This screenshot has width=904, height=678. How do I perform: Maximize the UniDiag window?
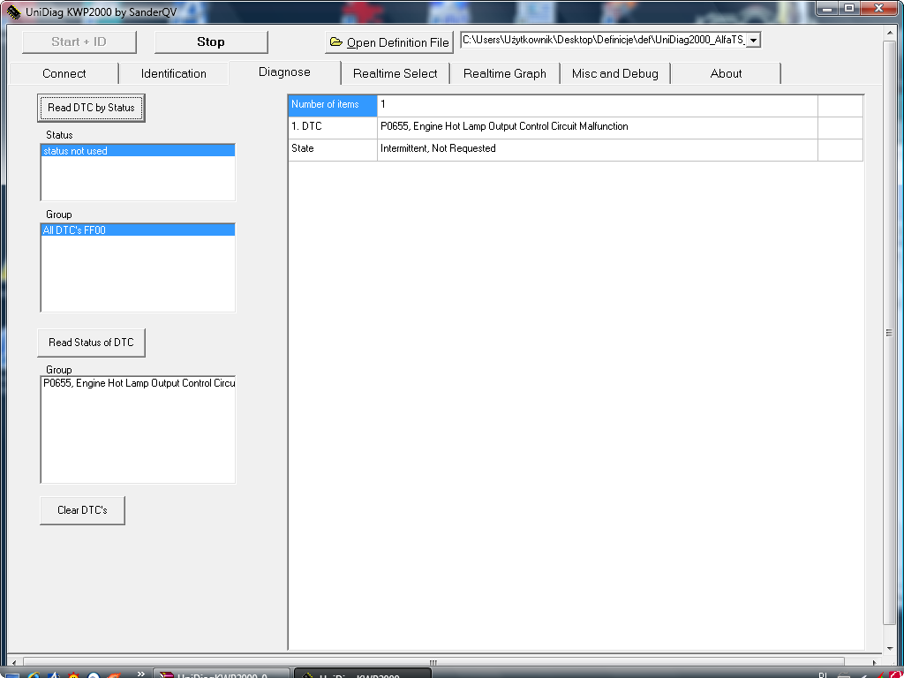(x=848, y=9)
